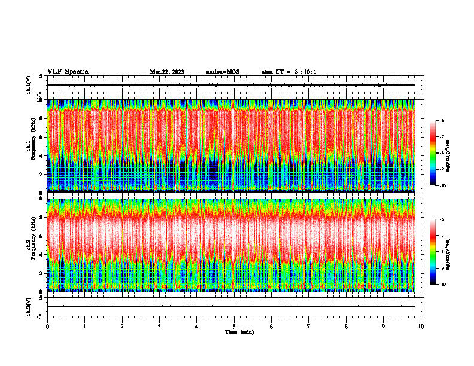Viewport: 474px width, 366px height.
Task: Click the "ch.3(V)" vertical axis label
Action: (29, 307)
